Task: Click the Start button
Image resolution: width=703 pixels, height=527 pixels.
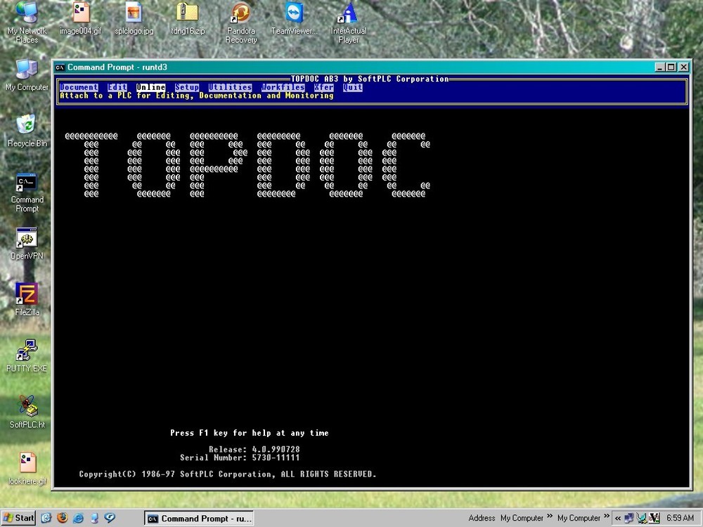Action: tap(17, 518)
